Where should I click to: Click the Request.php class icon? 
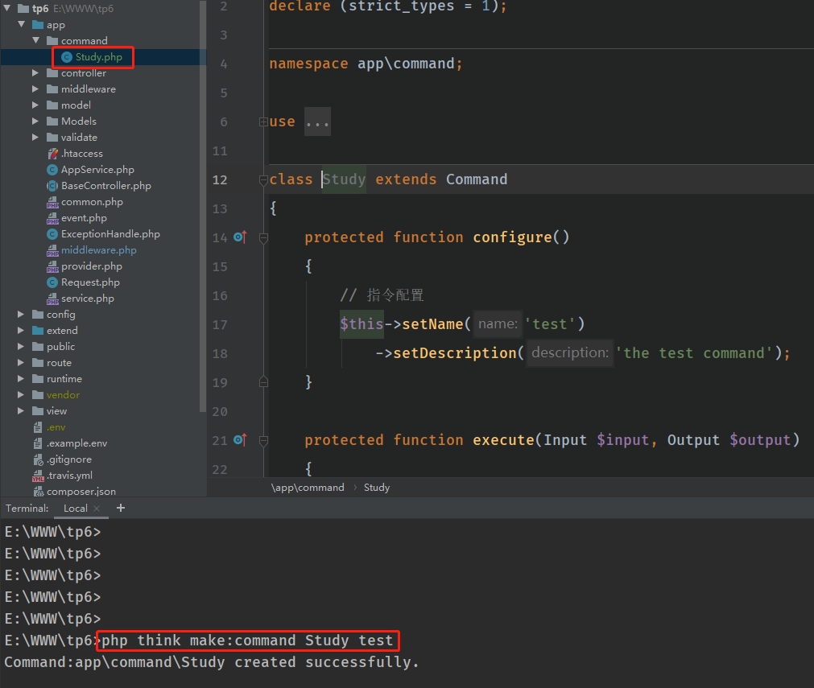pyautogui.click(x=52, y=282)
